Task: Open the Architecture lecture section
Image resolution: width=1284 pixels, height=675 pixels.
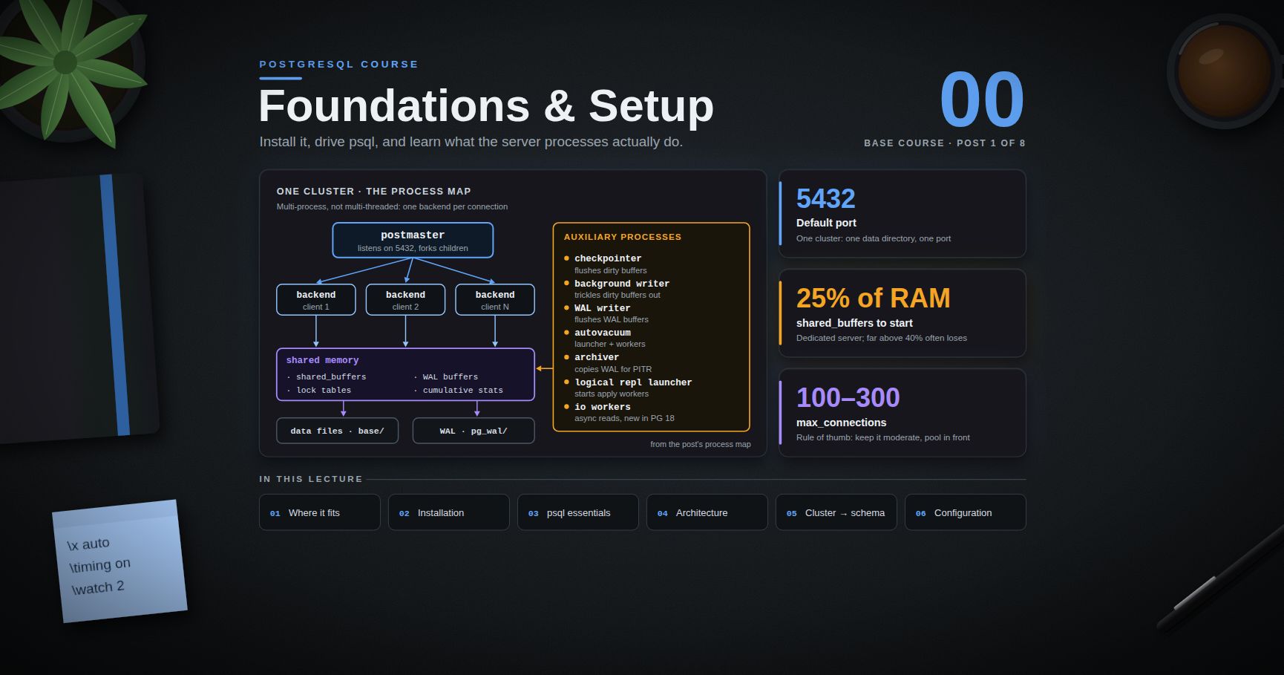Action: click(x=707, y=512)
